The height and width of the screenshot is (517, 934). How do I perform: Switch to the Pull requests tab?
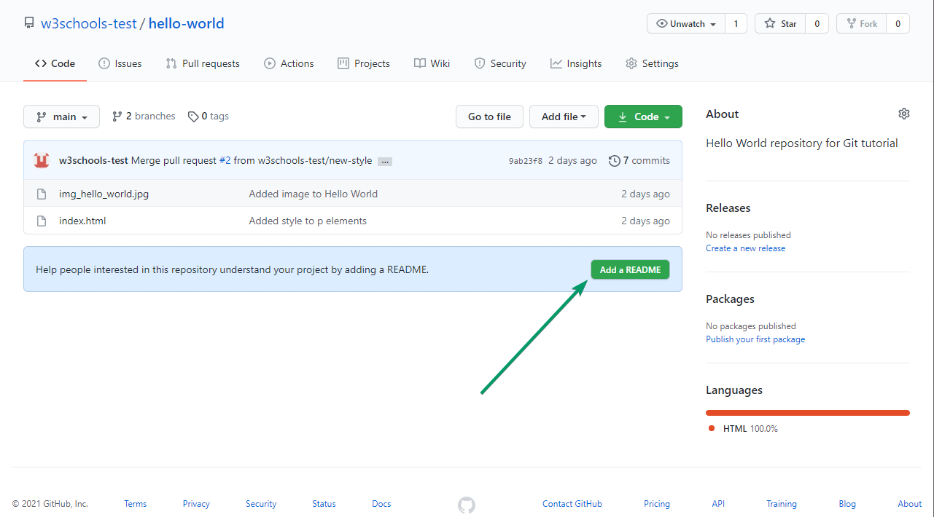tap(202, 63)
